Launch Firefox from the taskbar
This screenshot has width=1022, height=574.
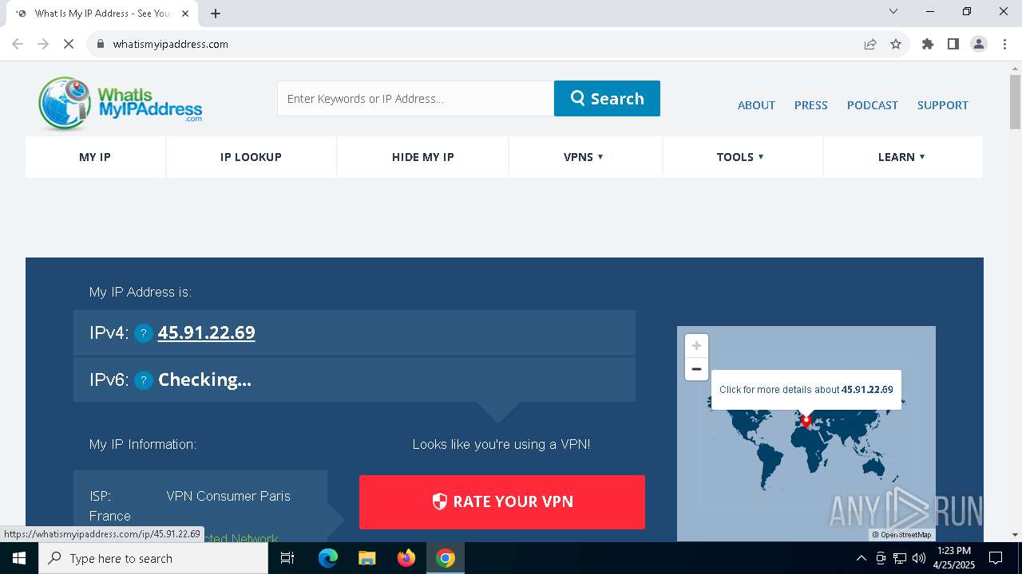406,558
